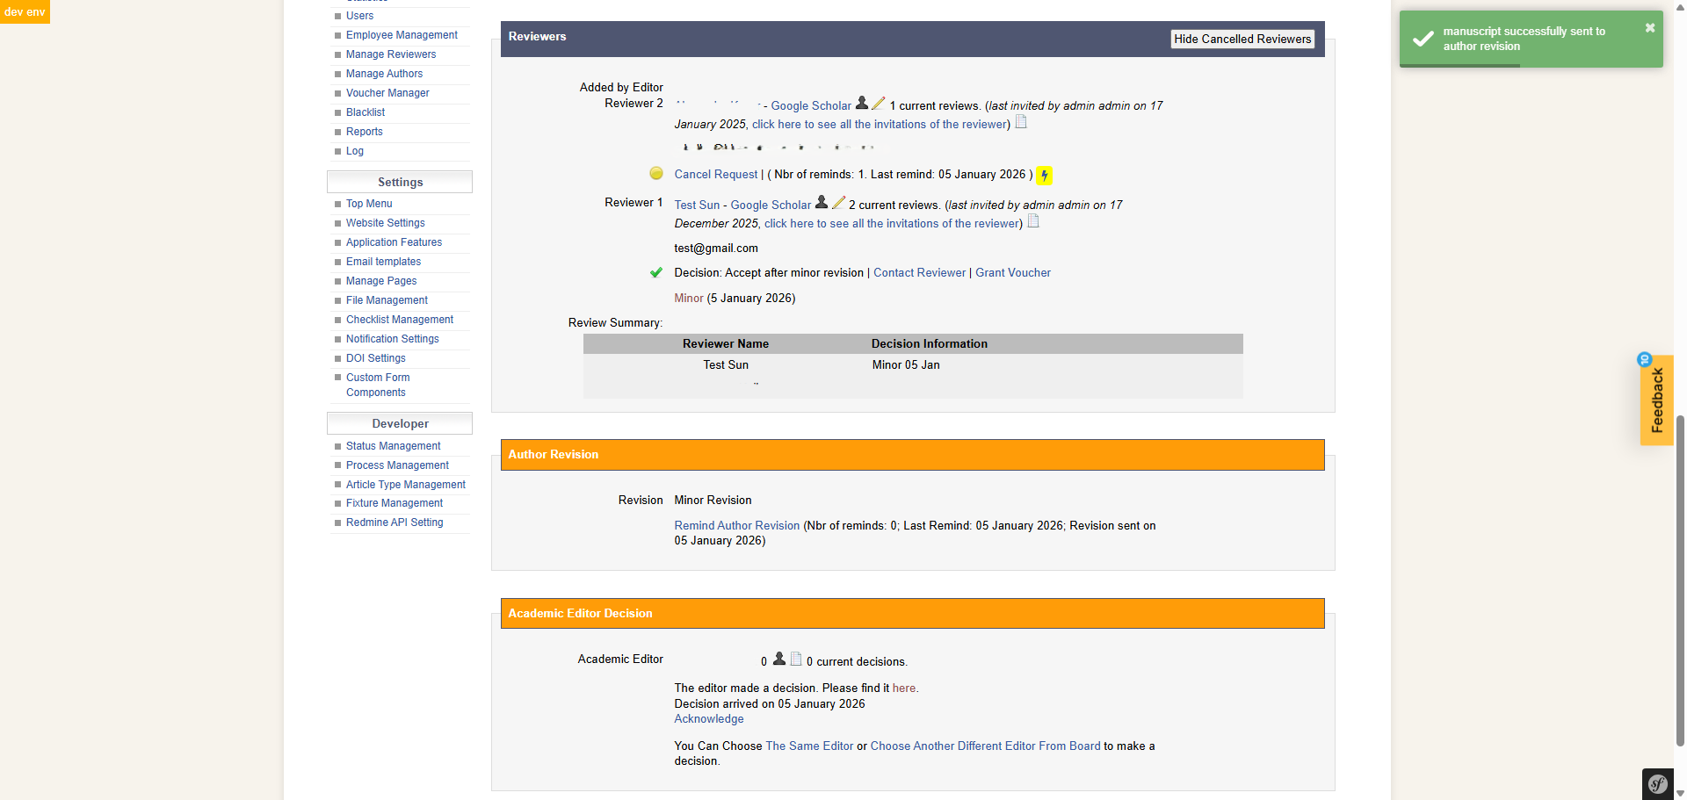The image size is (1687, 800).
Task: Open document icon beside Reviewer 2 invitations
Action: point(1021,123)
